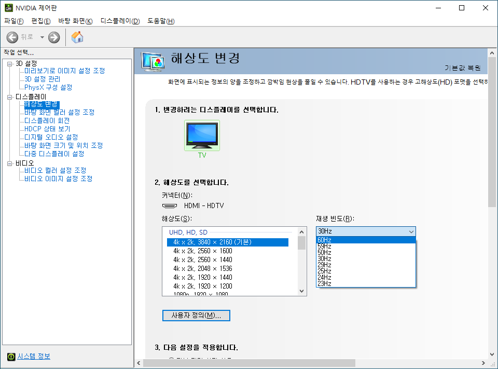Select the TV display icon

click(x=202, y=135)
